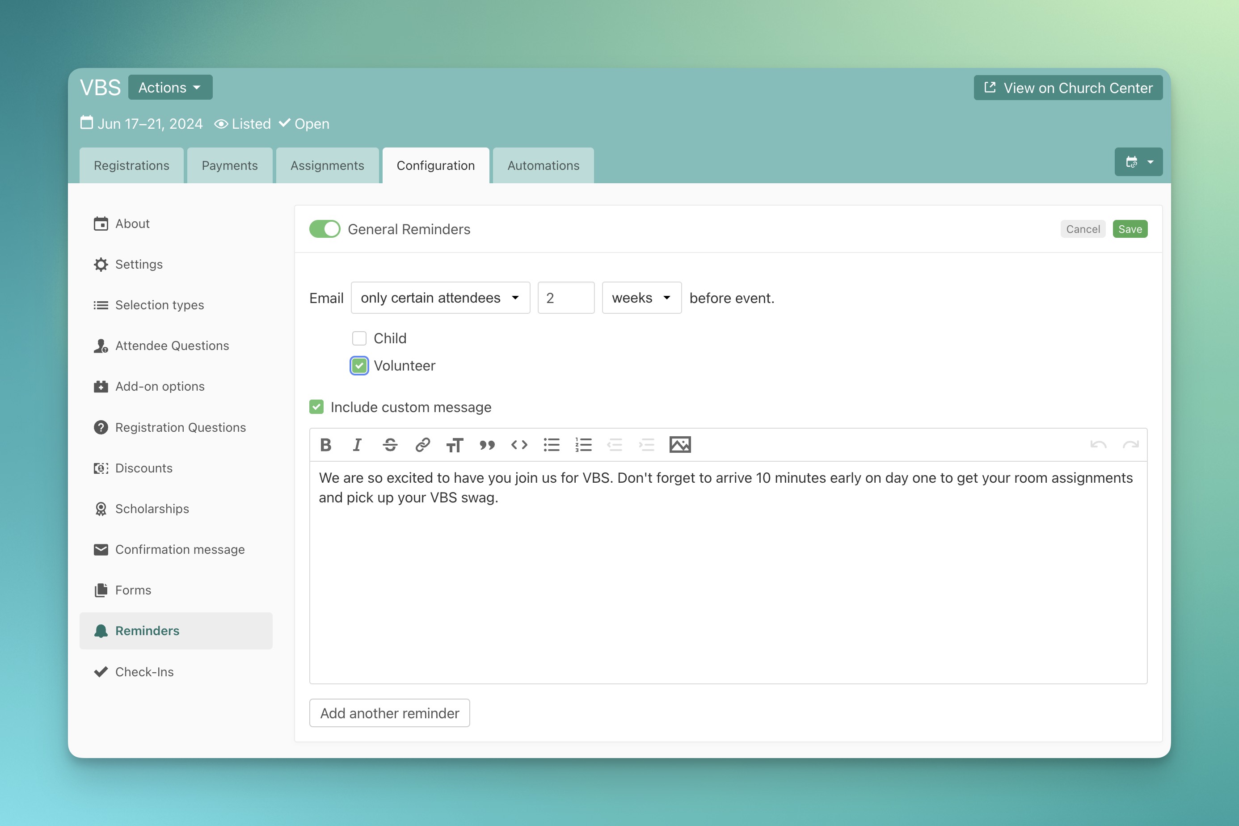Create a bulleted list

click(552, 445)
